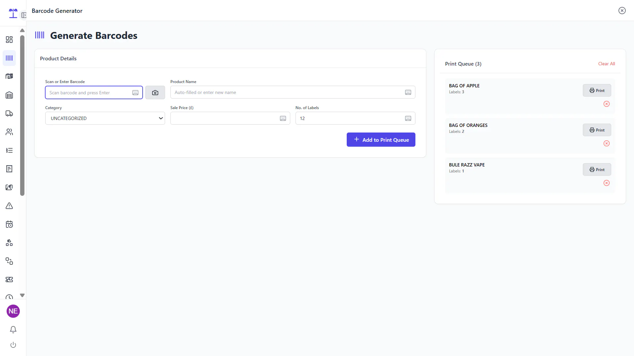Click the app logo at top left
This screenshot has width=634, height=356.
pyautogui.click(x=13, y=13)
